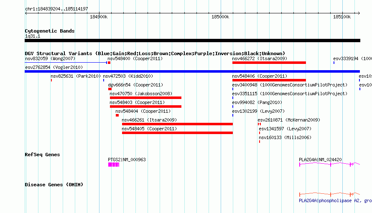Select the PTGS2|NM_000963 gene label
This screenshot has height=213, width=372.
pyautogui.click(x=127, y=160)
